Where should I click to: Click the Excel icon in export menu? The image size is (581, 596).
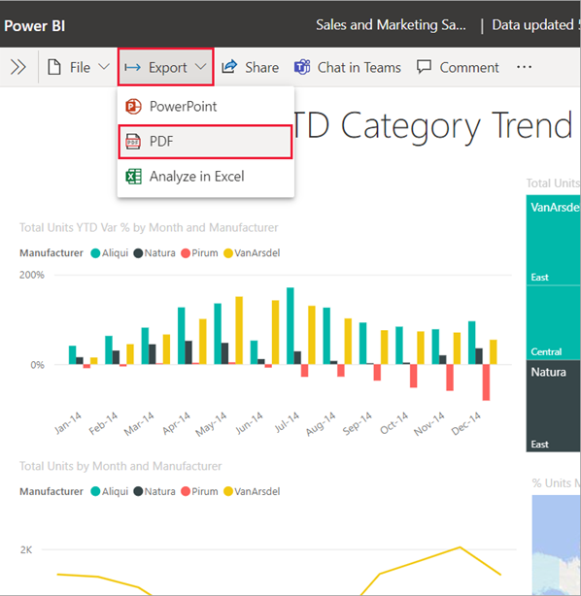pyautogui.click(x=133, y=177)
